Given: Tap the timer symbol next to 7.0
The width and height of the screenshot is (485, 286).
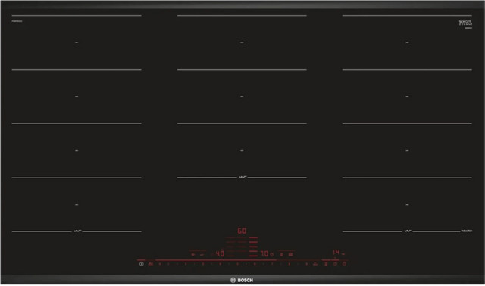Looking at the screenshot, I should [271, 254].
